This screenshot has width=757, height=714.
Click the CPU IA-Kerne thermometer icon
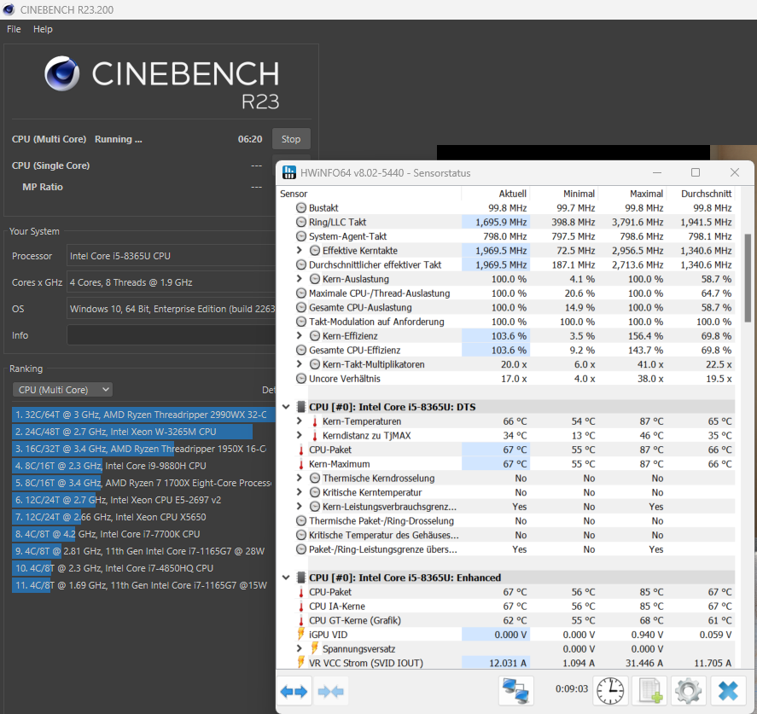[x=301, y=607]
